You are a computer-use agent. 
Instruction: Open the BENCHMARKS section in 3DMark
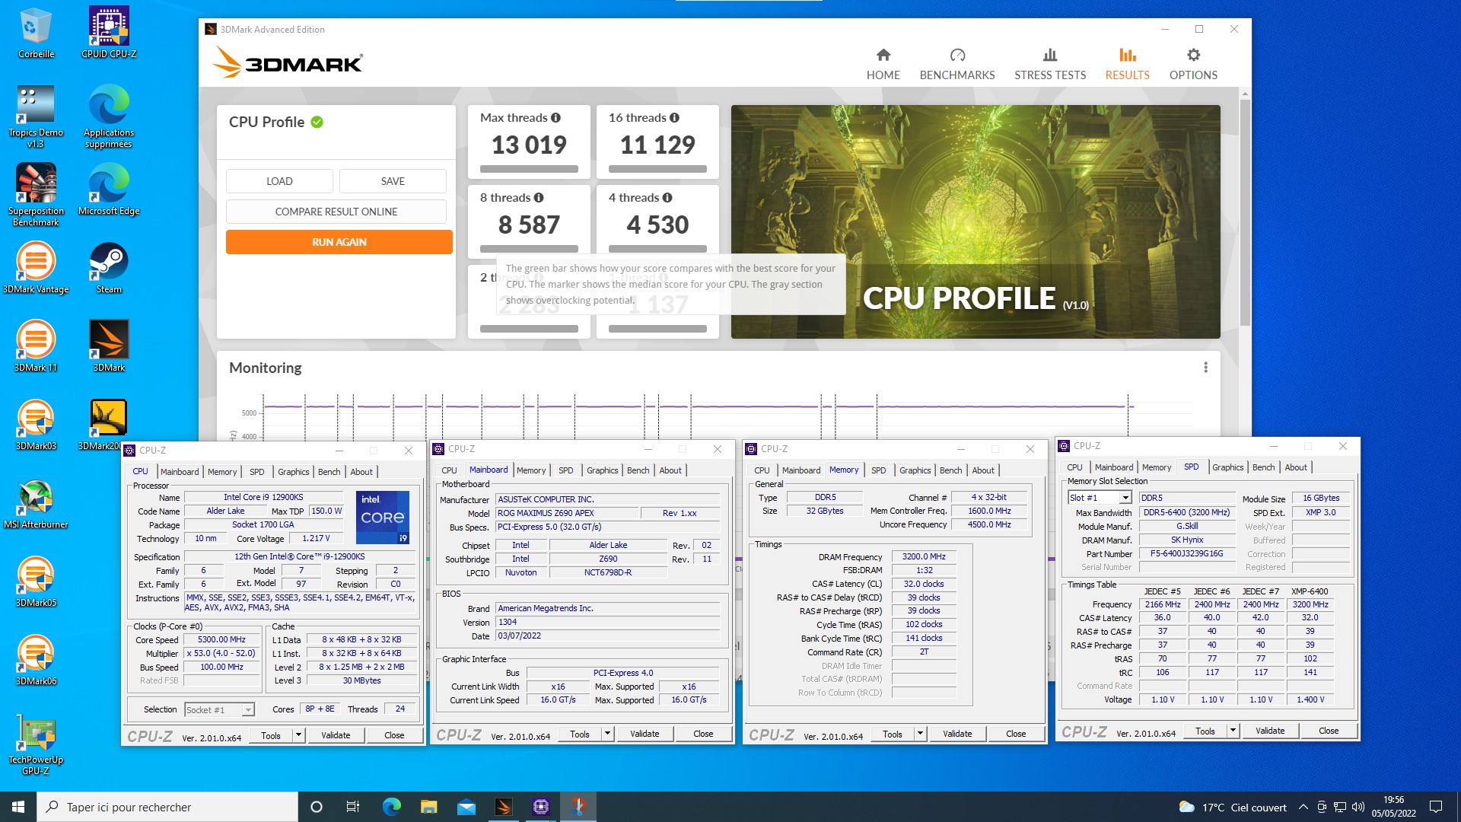[x=956, y=64]
